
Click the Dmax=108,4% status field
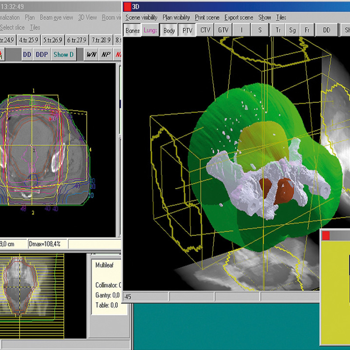[48, 244]
